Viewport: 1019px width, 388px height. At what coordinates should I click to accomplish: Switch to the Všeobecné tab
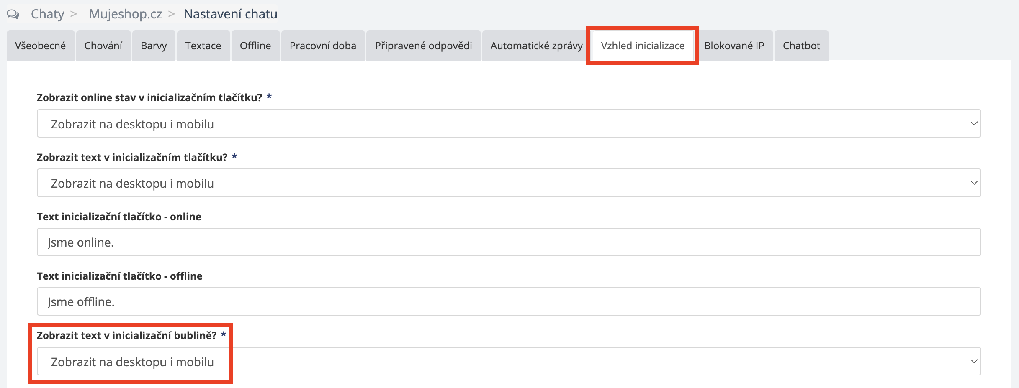[x=40, y=46]
